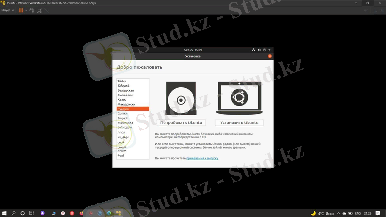Open Windows taskbar search
This screenshot has width=386, height=217.
click(x=14, y=213)
